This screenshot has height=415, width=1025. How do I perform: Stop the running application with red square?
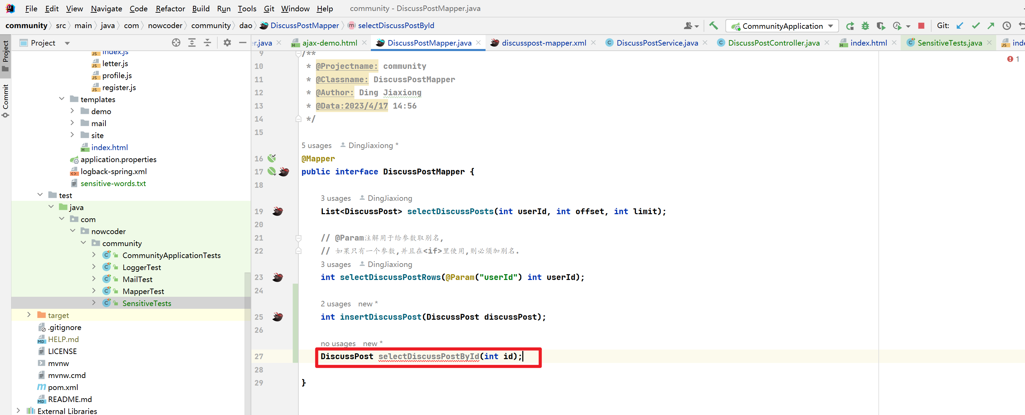tap(921, 26)
